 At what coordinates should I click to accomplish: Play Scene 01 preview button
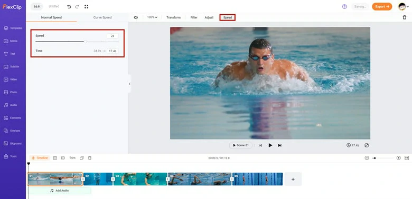point(241,145)
